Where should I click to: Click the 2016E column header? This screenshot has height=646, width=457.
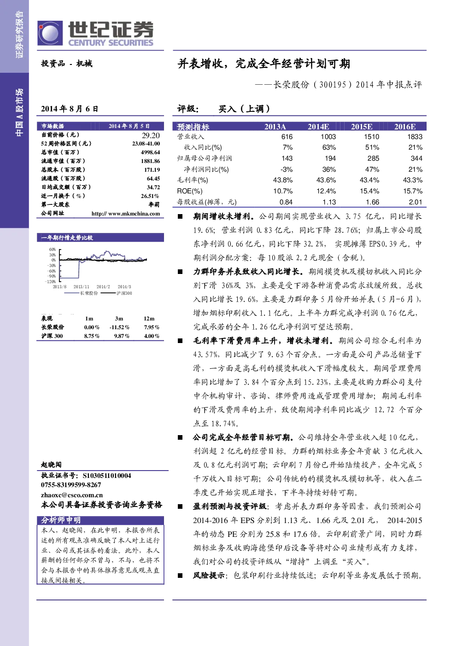pyautogui.click(x=405, y=127)
